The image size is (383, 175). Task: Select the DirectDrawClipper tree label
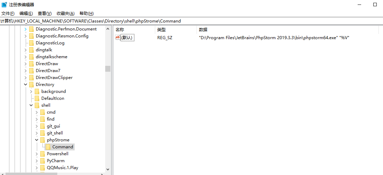click(x=54, y=78)
